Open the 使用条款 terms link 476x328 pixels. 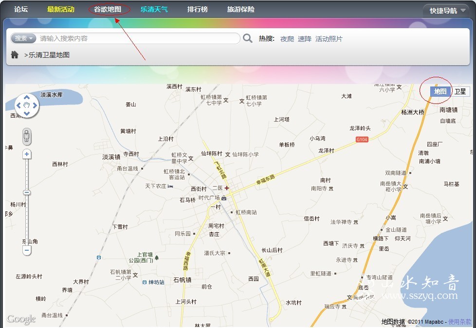tap(459, 322)
